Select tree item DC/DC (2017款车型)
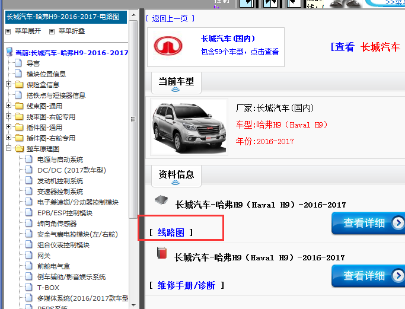 [x=72, y=170]
